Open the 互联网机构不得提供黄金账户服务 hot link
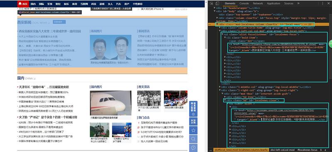 point(159,123)
